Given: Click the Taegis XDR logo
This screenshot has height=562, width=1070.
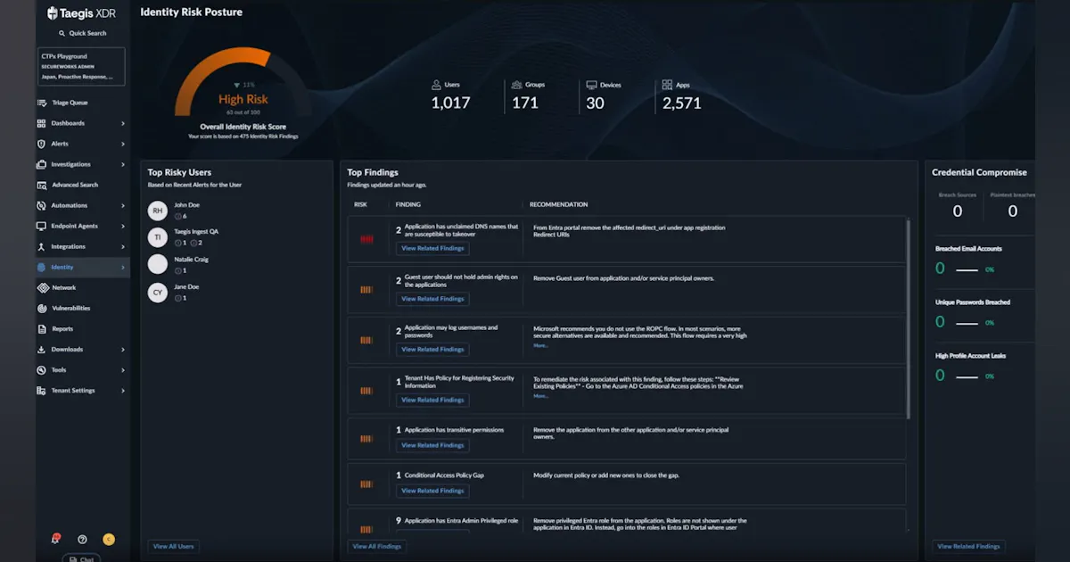Looking at the screenshot, I should [82, 12].
